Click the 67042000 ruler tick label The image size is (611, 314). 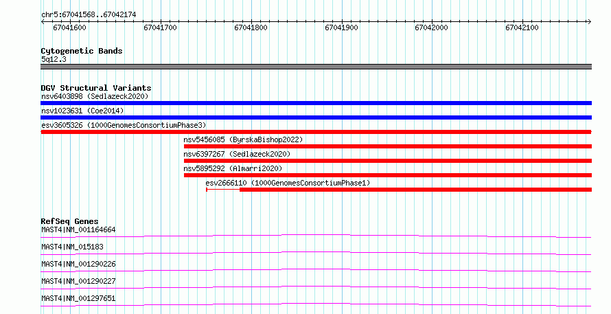[431, 27]
